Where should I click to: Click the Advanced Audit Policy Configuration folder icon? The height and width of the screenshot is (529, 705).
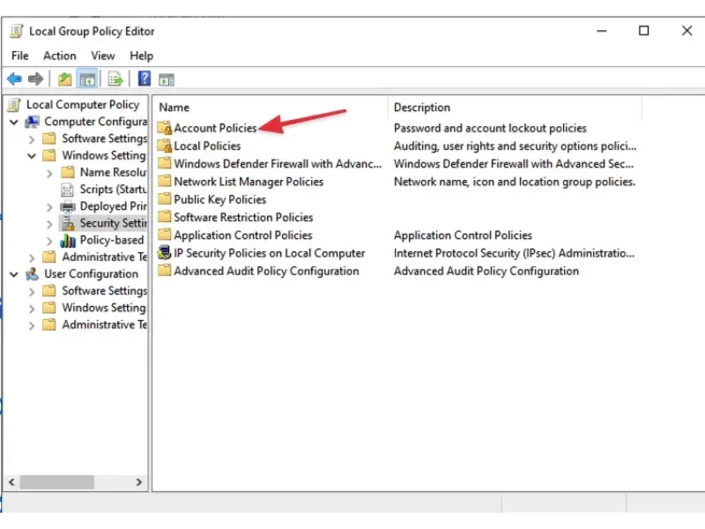pyautogui.click(x=165, y=270)
